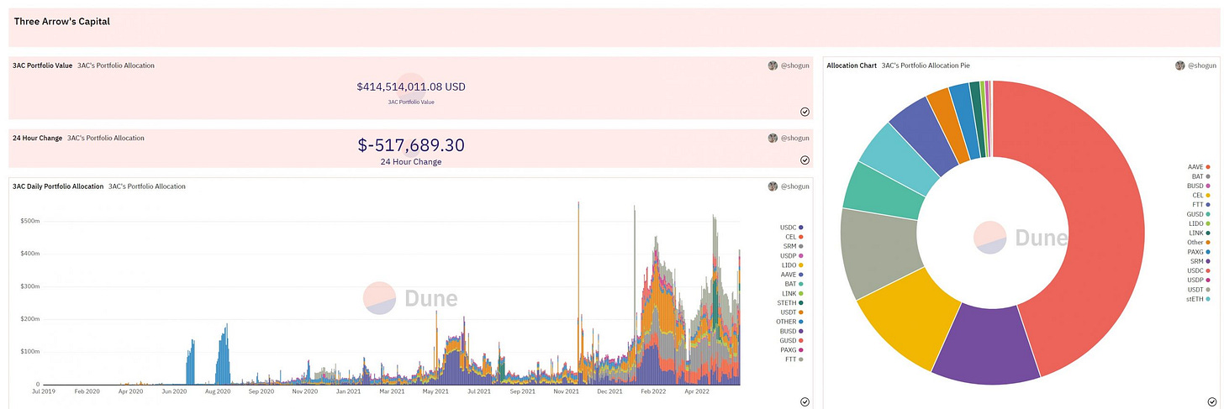This screenshot has width=1224, height=409.
Task: Open @shogun profile link in 24 Hour Change panel
Action: pyautogui.click(x=795, y=138)
